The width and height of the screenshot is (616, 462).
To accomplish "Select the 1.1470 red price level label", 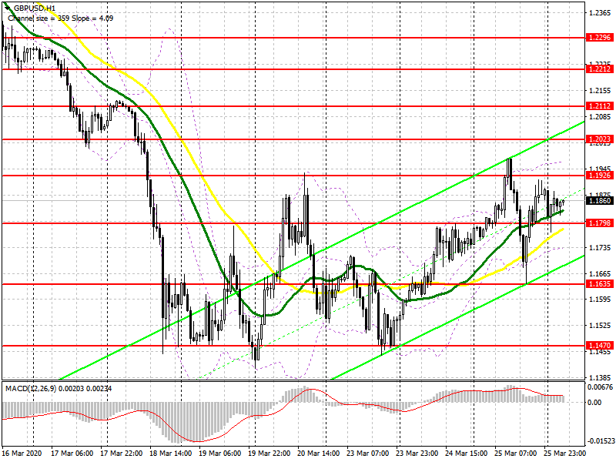I will 600,345.
